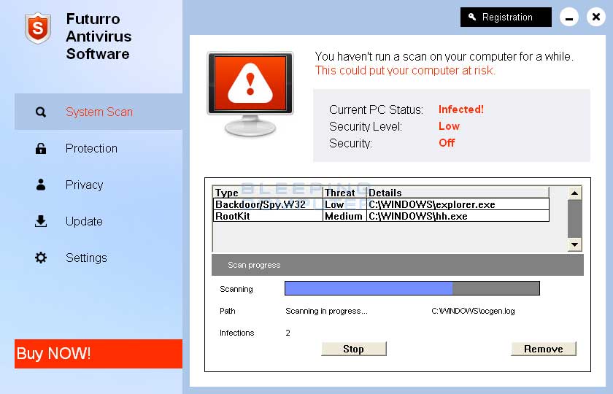
Task: Click the magnifier icon beside System Scan
Action: tap(41, 112)
